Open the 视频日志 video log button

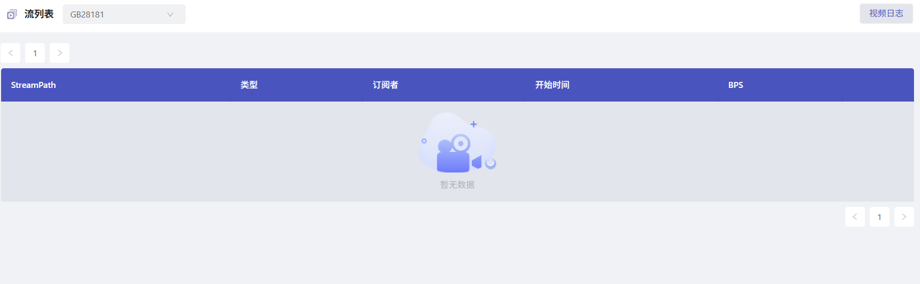(886, 14)
